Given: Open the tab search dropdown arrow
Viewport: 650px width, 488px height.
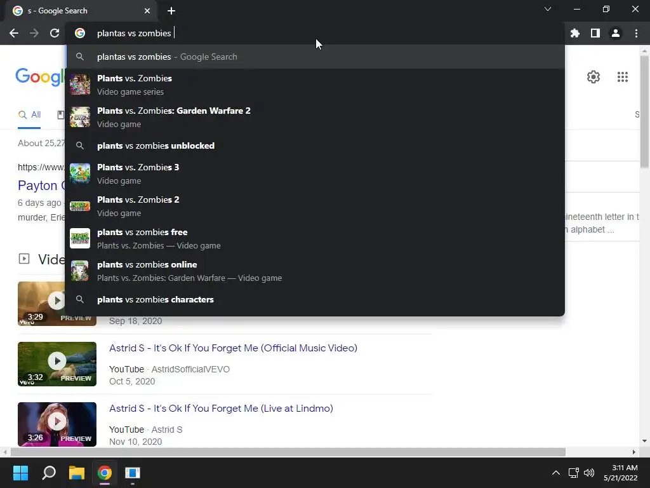Looking at the screenshot, I should click(548, 9).
